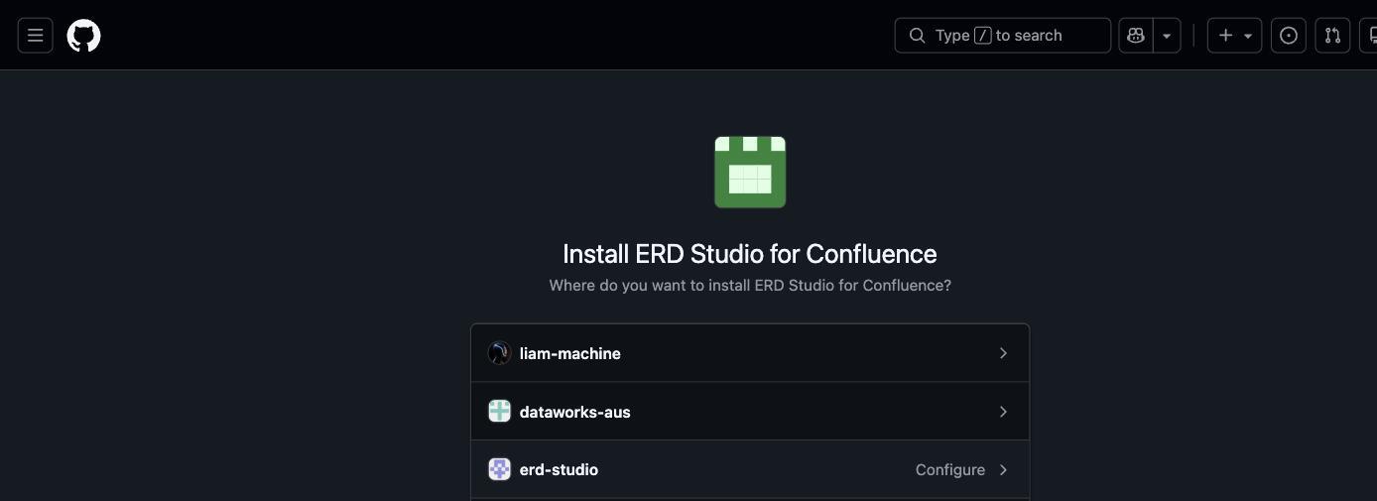1377x501 pixels.
Task: Open the hamburger navigation menu
Action: pyautogui.click(x=35, y=36)
